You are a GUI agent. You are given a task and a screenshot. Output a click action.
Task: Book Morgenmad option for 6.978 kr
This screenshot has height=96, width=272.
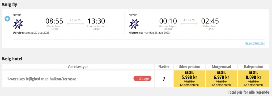coord(221,79)
